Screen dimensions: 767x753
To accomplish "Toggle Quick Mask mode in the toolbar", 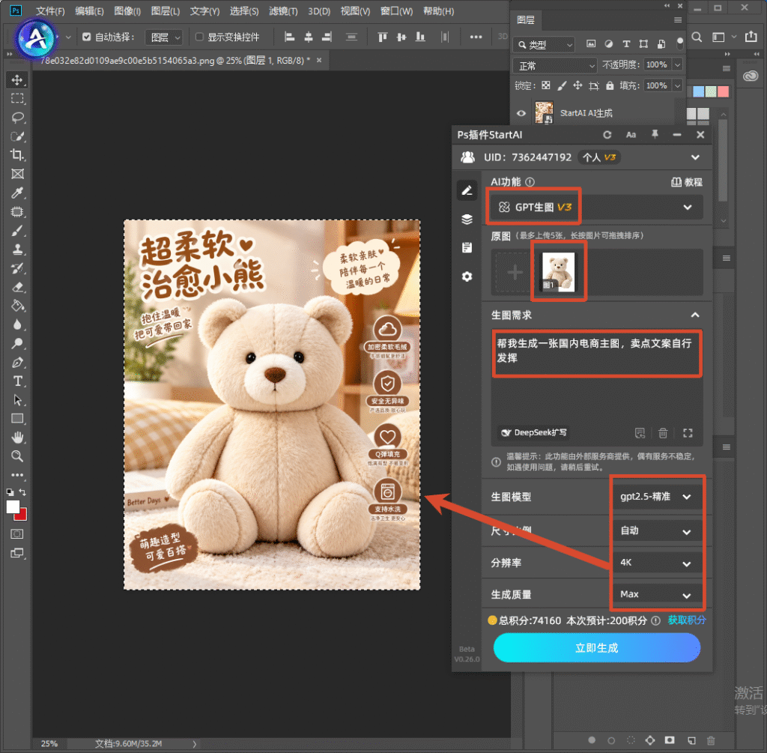I will tap(17, 533).
